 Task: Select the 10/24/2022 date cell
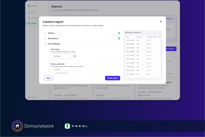(130, 67)
